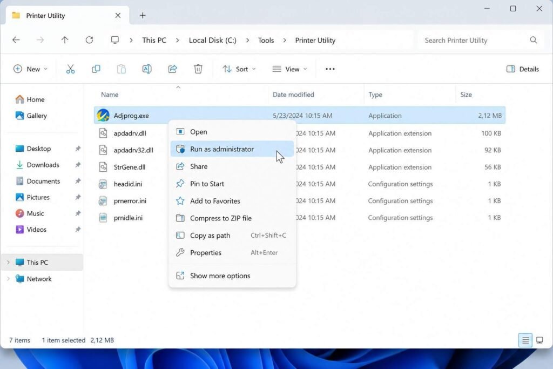Click the headid.ini file icon
This screenshot has height=369, width=553.
(x=103, y=184)
